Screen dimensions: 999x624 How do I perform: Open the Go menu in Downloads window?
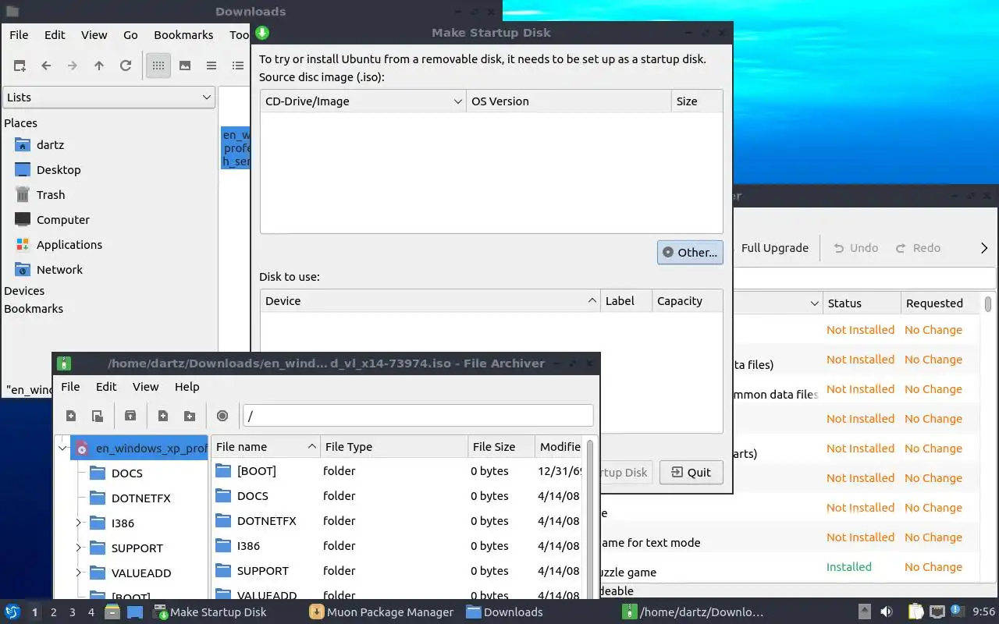(x=130, y=35)
